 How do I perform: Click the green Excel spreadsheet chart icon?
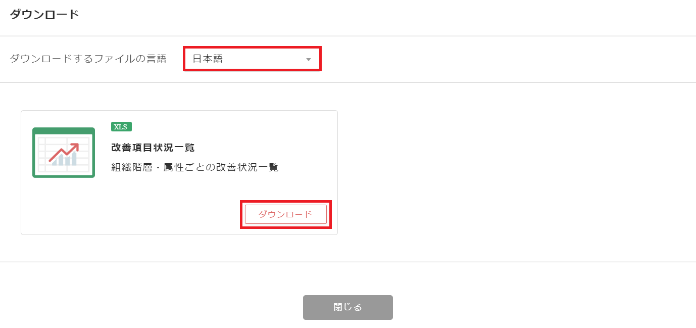point(63,153)
